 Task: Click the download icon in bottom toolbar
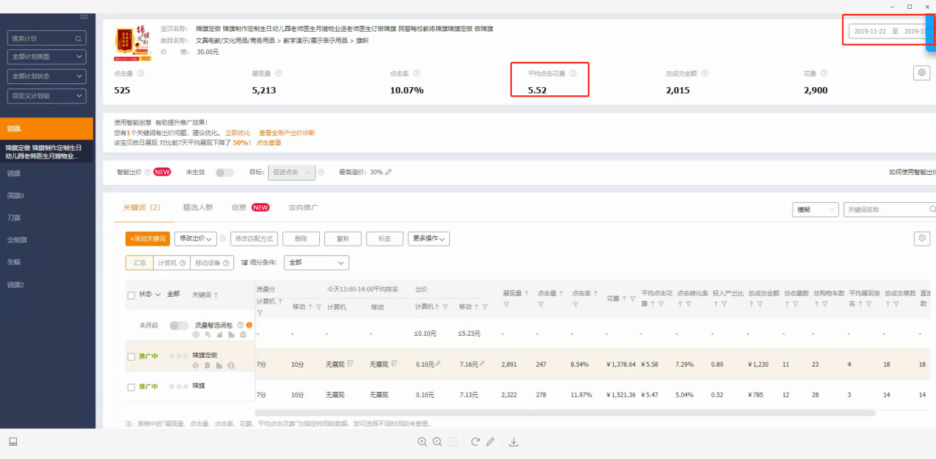click(x=514, y=442)
